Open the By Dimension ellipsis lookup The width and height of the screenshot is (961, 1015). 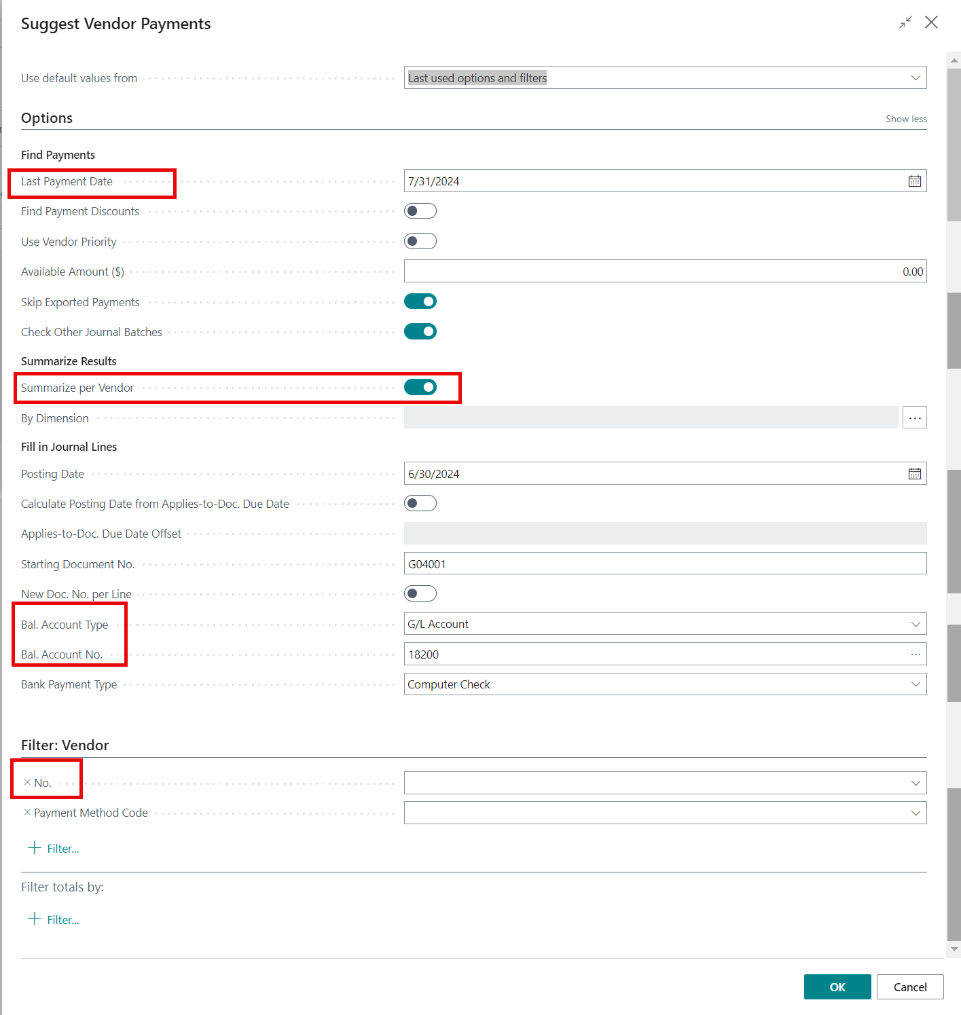[x=915, y=418]
